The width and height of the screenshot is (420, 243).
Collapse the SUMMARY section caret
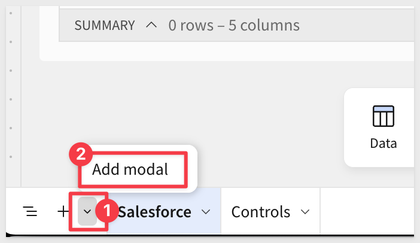pyautogui.click(x=151, y=25)
